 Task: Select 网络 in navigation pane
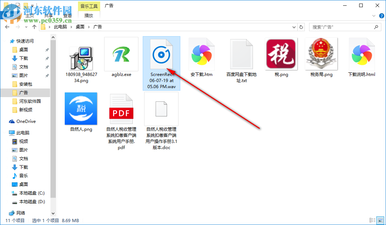[21, 213]
